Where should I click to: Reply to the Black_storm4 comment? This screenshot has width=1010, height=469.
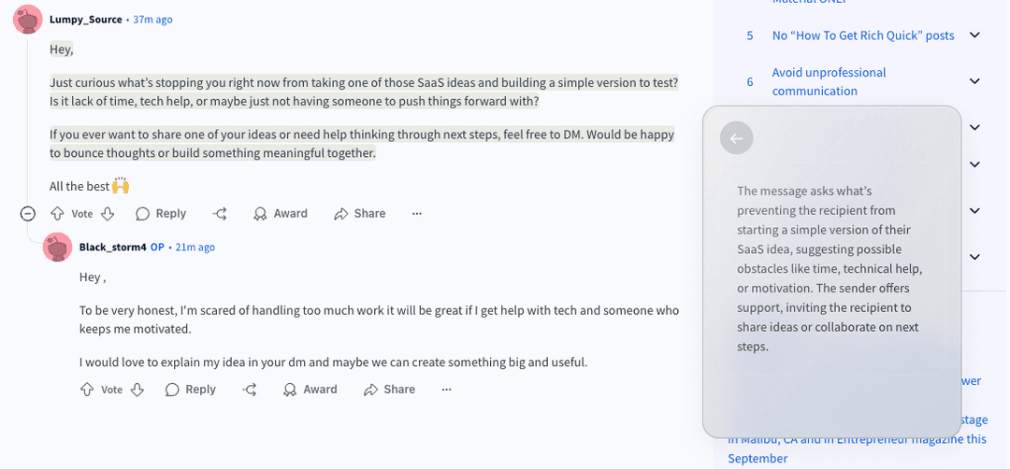191,390
